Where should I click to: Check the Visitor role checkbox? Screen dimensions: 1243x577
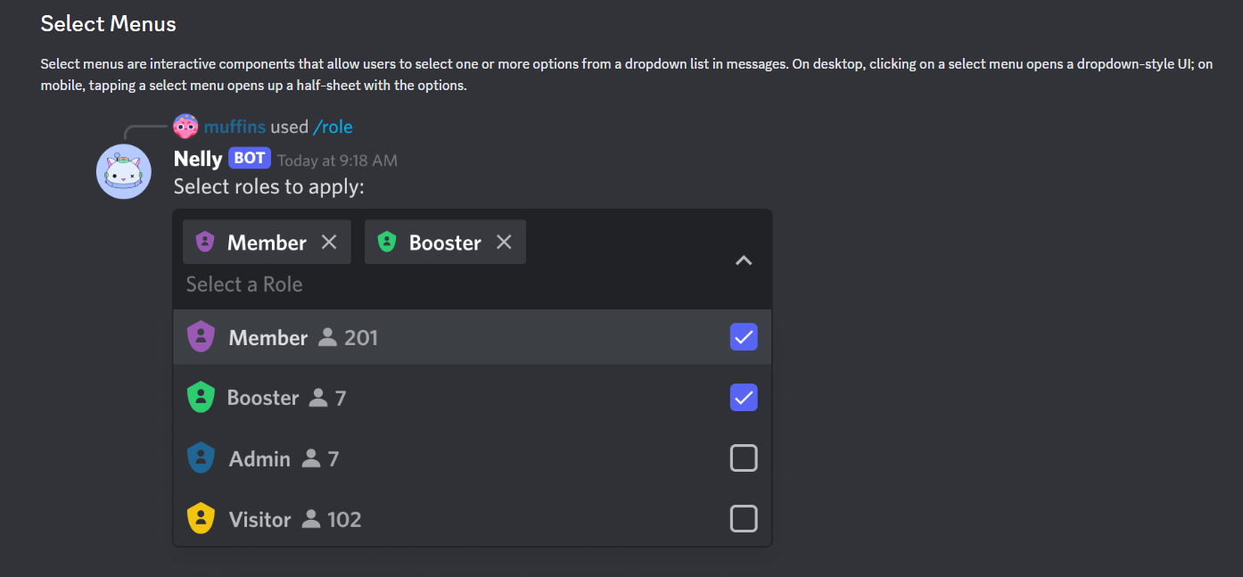coord(744,518)
